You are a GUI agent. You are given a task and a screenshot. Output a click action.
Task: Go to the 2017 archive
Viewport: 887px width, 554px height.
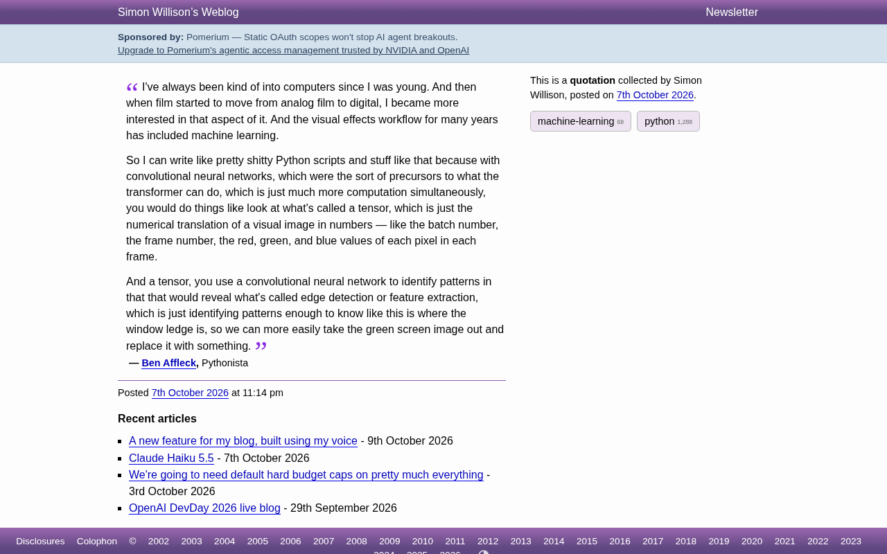tap(653, 541)
